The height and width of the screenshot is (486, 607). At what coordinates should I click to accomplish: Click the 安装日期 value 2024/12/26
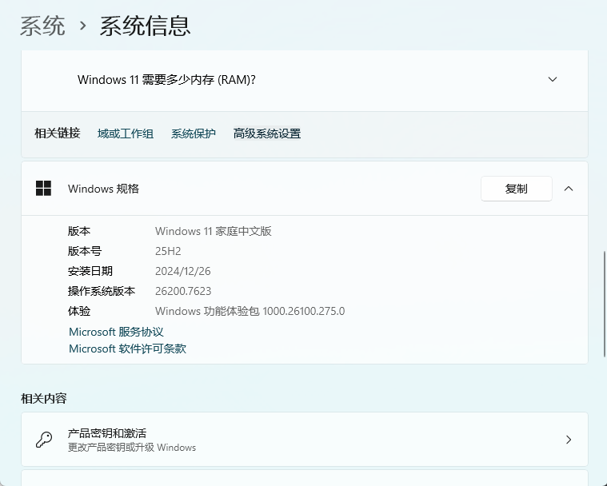tap(183, 271)
